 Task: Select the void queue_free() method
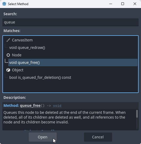[x=73, y=63]
